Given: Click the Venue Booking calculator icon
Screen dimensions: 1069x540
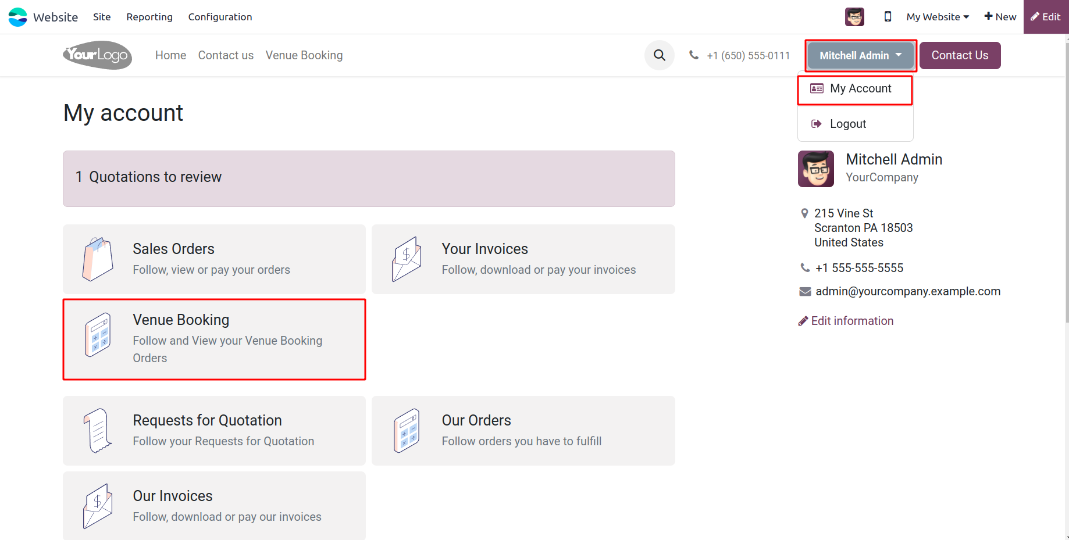Looking at the screenshot, I should [x=98, y=335].
